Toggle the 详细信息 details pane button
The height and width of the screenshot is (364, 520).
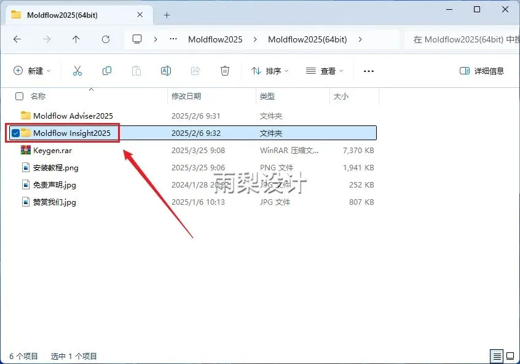click(482, 71)
